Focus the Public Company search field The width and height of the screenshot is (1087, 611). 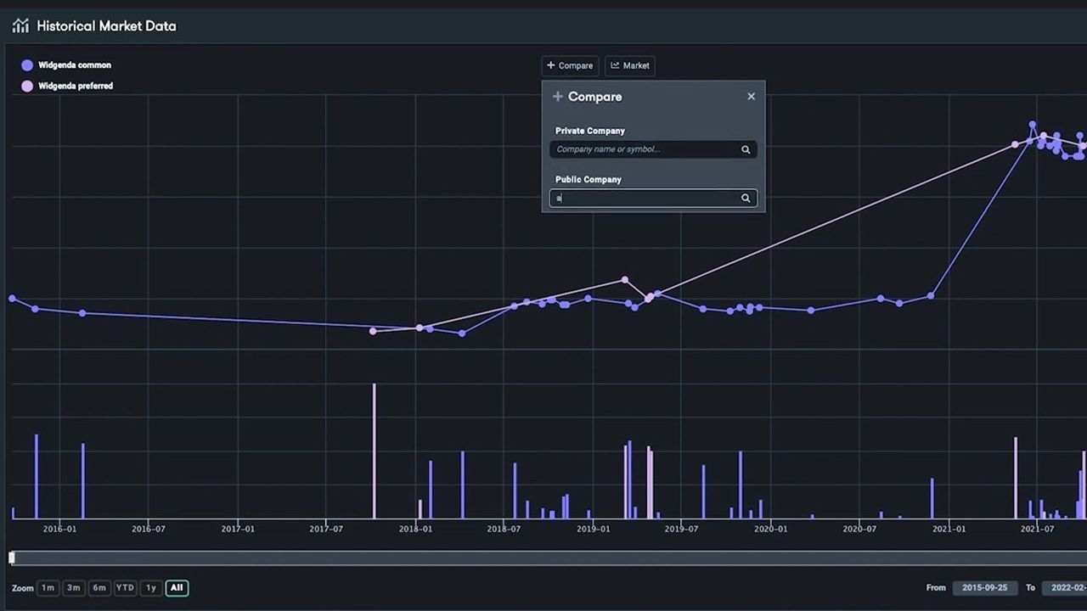653,199
